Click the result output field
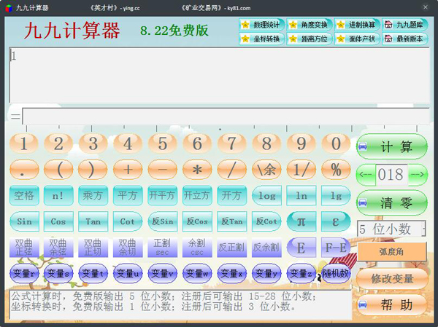Image resolution: width=438 pixels, height=327 pixels. coord(226,116)
